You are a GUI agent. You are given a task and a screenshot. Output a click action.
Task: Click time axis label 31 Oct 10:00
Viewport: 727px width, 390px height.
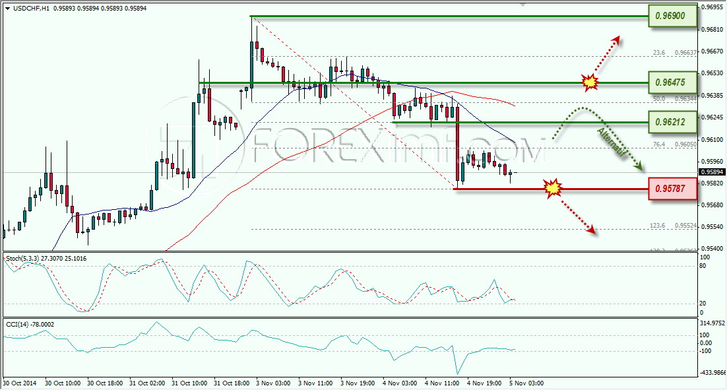tap(189, 383)
